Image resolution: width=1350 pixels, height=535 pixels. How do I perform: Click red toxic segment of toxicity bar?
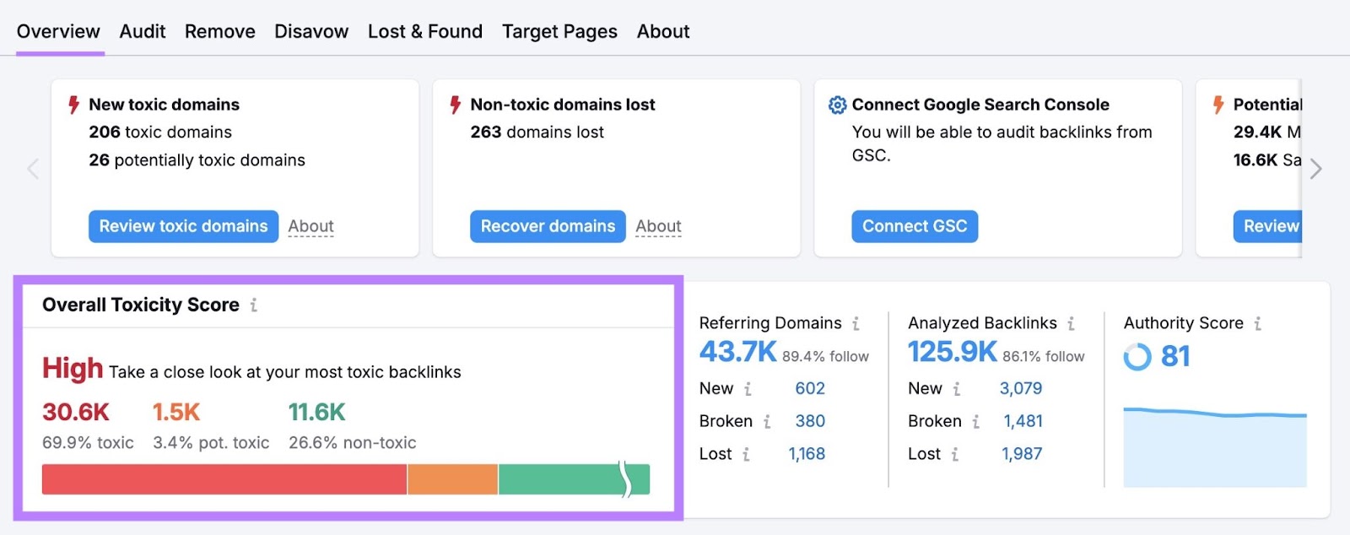[224, 479]
